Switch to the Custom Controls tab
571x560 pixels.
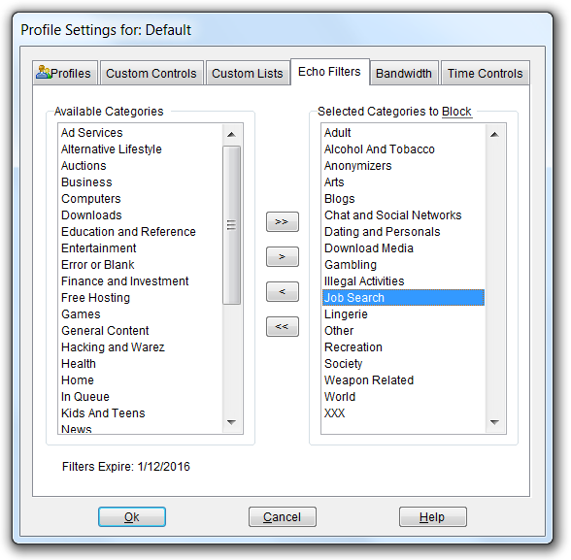pyautogui.click(x=151, y=73)
